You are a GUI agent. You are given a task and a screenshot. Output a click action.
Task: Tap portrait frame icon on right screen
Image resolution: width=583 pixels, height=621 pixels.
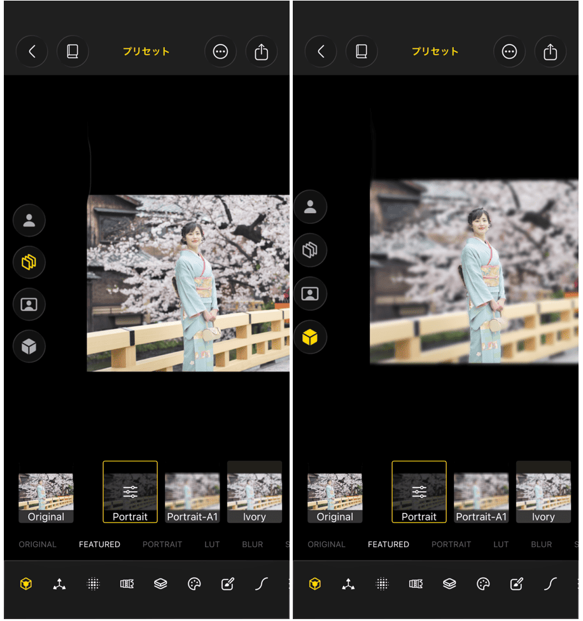[310, 293]
